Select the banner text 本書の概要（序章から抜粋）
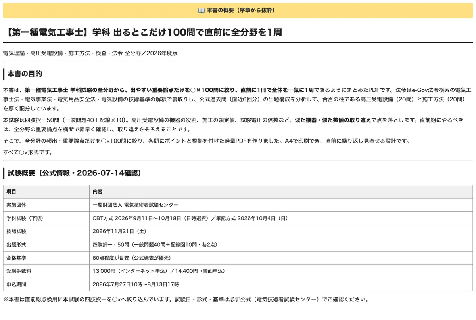Screen dimensions: 476x320 click(241, 10)
